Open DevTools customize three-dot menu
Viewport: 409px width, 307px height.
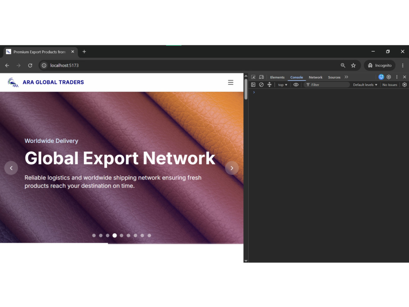(x=397, y=77)
